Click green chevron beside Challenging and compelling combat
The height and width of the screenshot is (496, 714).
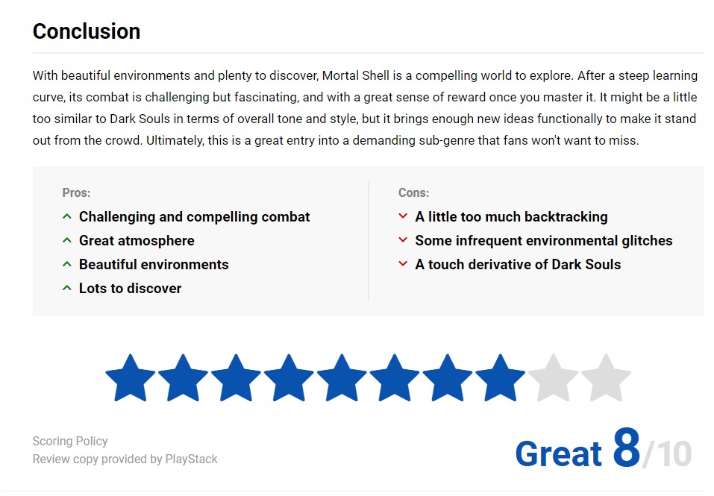click(x=67, y=217)
